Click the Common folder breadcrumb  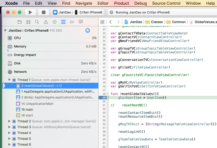tap(176, 22)
